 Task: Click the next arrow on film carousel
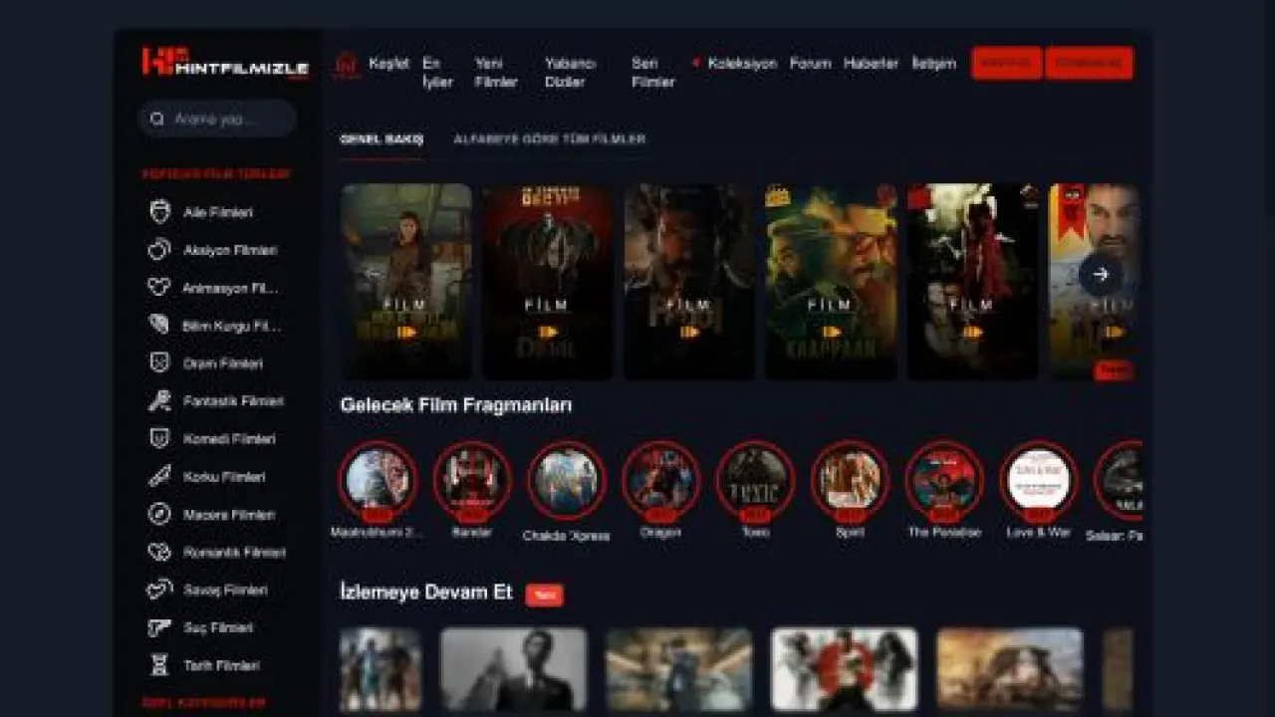pos(1101,275)
